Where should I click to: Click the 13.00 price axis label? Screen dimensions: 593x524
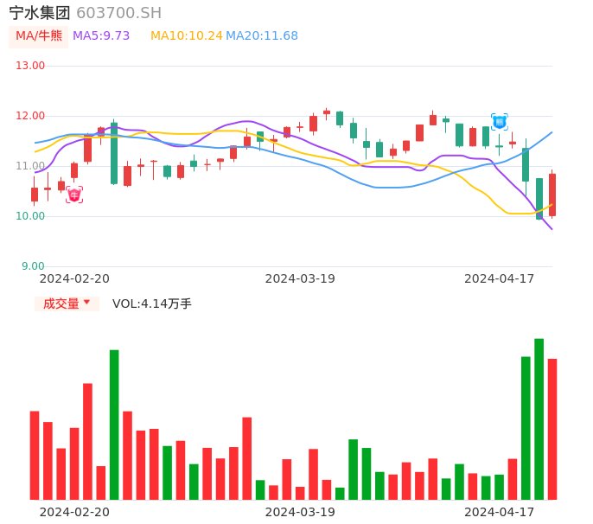coord(30,66)
